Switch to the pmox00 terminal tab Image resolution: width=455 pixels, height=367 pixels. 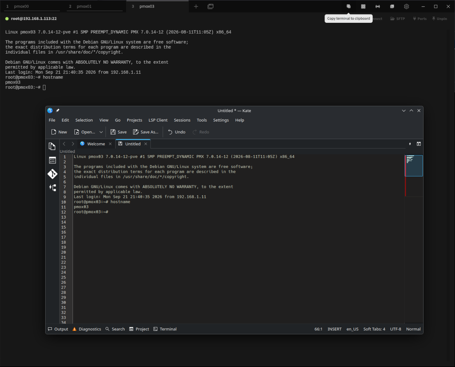click(x=31, y=6)
